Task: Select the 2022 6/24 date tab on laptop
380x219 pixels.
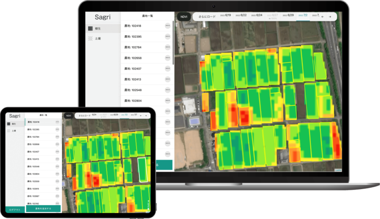Action: point(257,15)
